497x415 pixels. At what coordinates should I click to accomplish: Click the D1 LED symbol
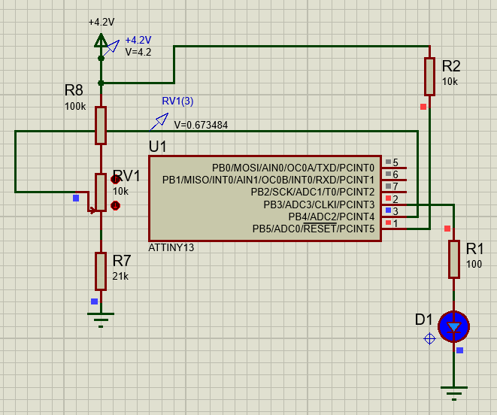[454, 326]
